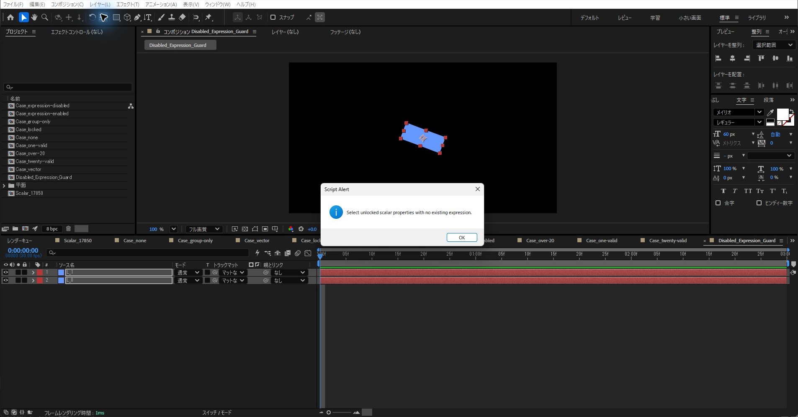Select the Horizontal Type tool
Viewport: 798px width, 417px height.
148,17
